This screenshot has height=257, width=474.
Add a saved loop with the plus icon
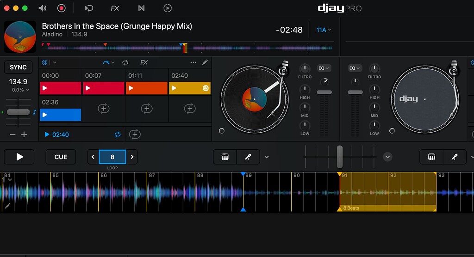tap(135, 135)
